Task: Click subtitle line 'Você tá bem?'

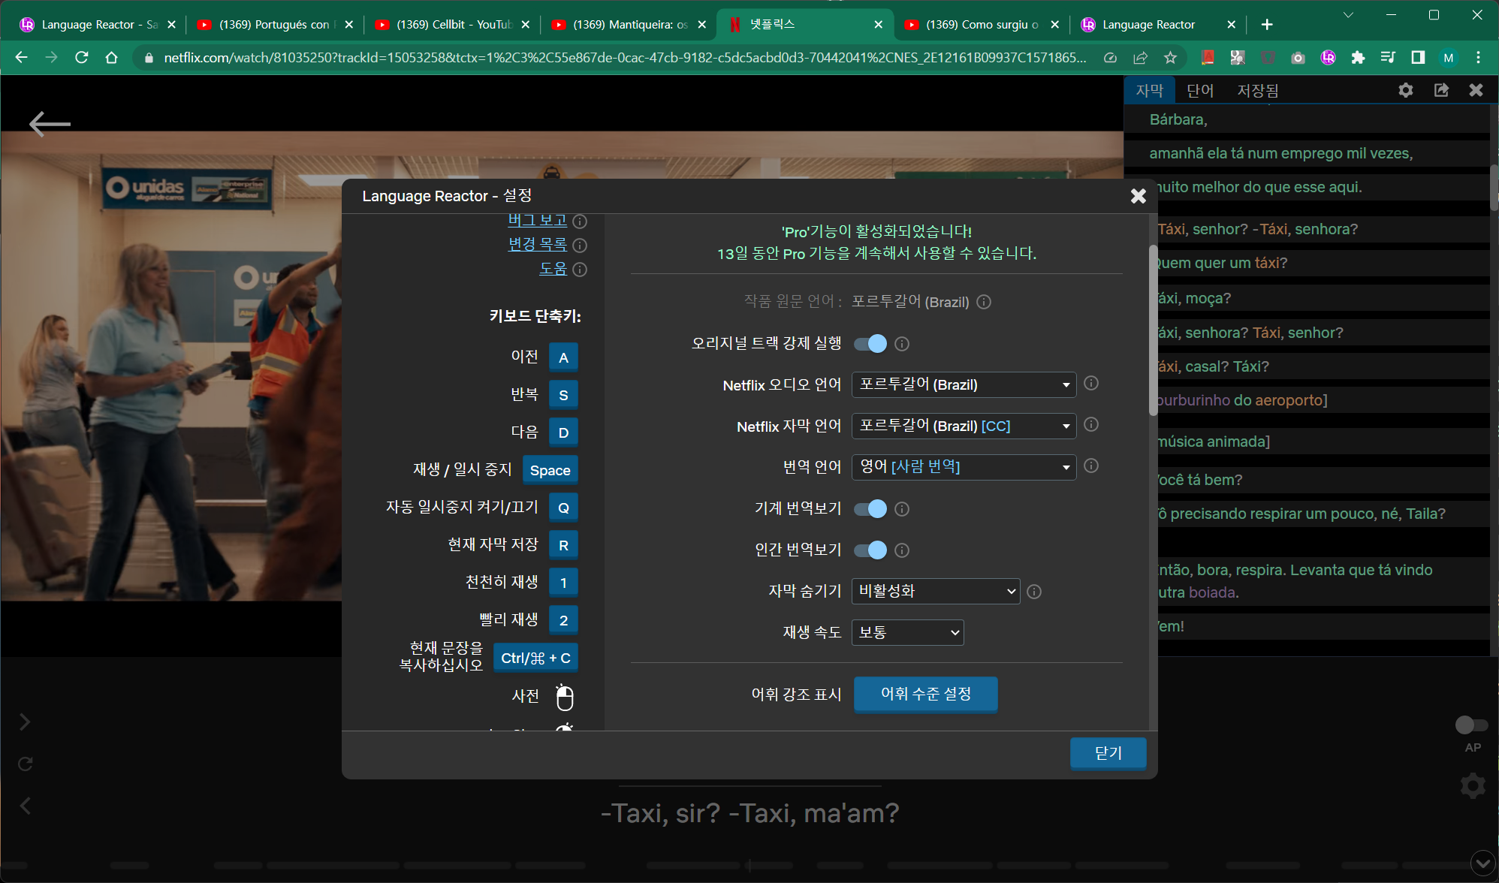Action: (1199, 480)
